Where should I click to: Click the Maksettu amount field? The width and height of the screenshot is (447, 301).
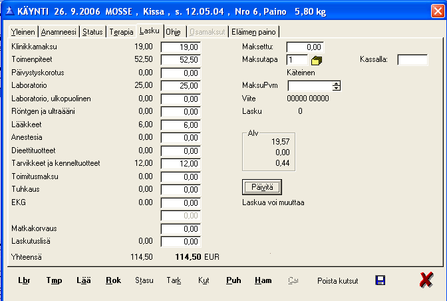click(305, 47)
